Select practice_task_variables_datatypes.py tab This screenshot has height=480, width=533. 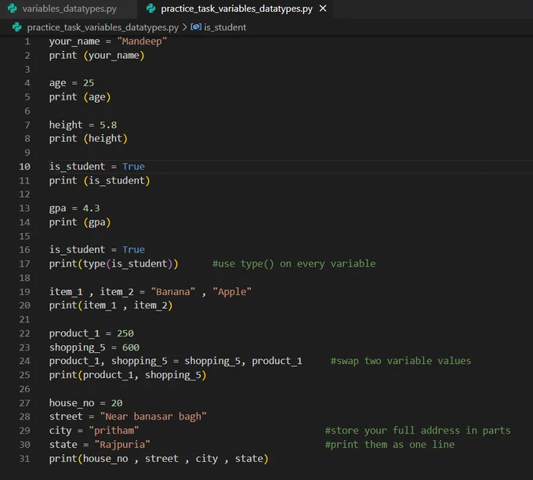236,9
